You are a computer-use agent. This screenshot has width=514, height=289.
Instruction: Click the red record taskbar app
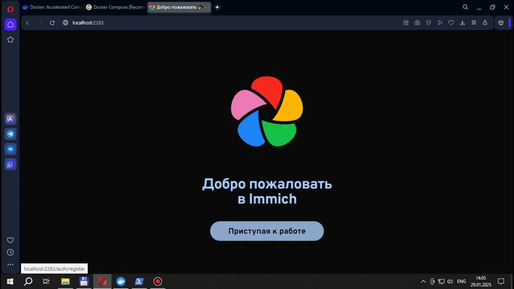coord(157,281)
